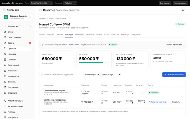Select the Расходы tab

[x=69, y=35]
